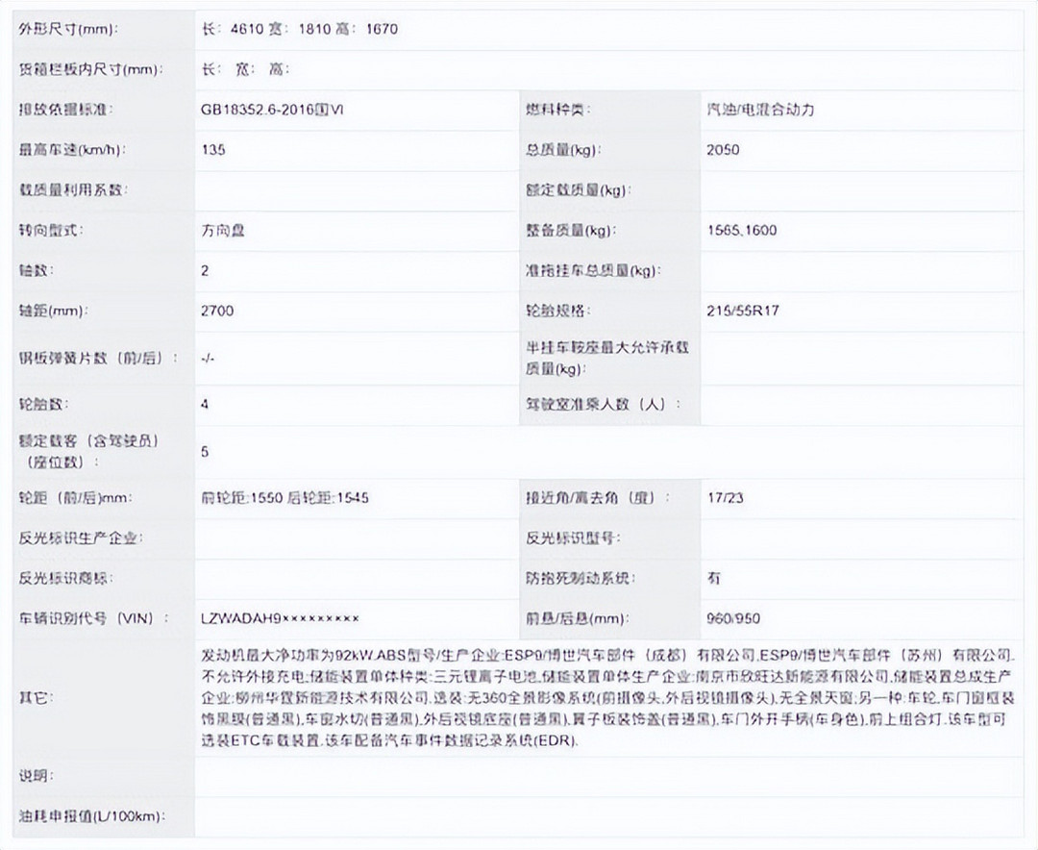This screenshot has width=1038, height=850.
Task: Click the 额定载客(含驾驶员) label
Action: [88, 451]
